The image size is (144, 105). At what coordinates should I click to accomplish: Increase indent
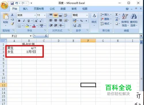coord(56,25)
